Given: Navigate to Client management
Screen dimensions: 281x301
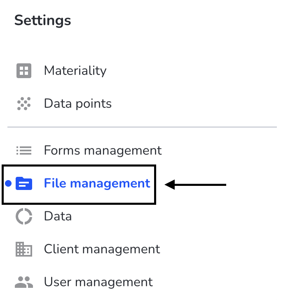Looking at the screenshot, I should coord(102,249).
